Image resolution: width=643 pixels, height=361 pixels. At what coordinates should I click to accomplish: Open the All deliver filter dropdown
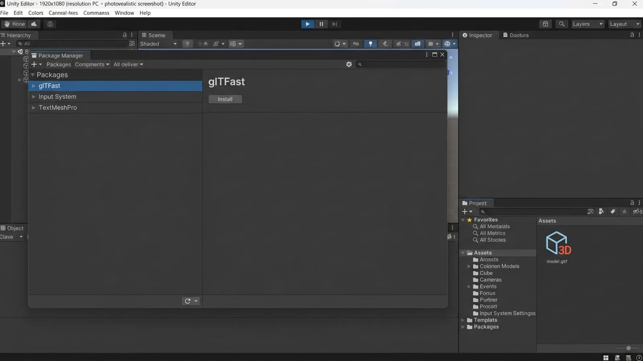128,64
